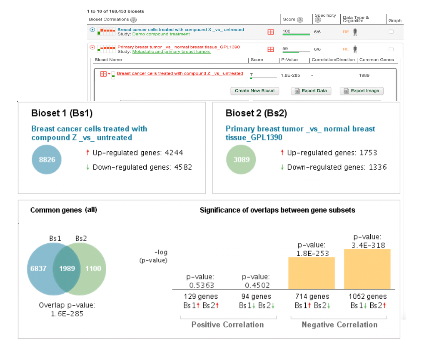The image size is (424, 355).
Task: Click the Score column help icon
Action: pos(300,20)
